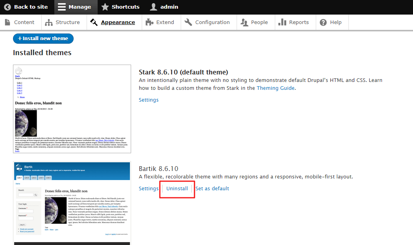Click the Stark 8.6.10 (default theme) title
Image resolution: width=413 pixels, height=245 pixels.
(183, 72)
